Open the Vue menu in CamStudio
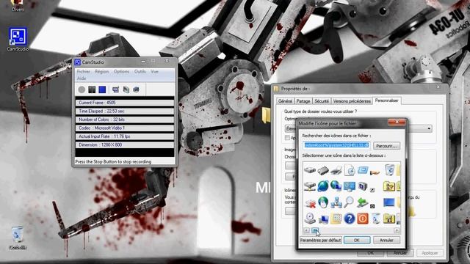Screen dimensions: 470x264 click(154, 72)
